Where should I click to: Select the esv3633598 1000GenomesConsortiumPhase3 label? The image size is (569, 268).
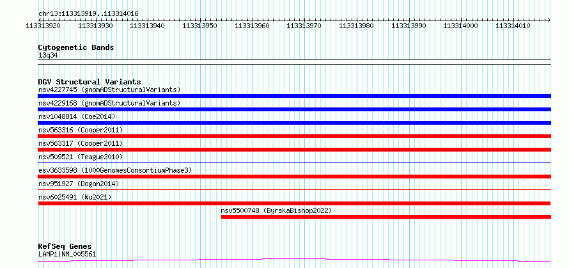click(115, 170)
